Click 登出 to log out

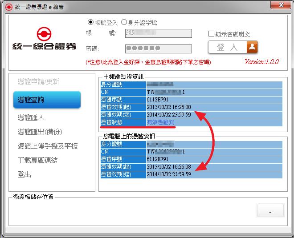tap(24, 174)
